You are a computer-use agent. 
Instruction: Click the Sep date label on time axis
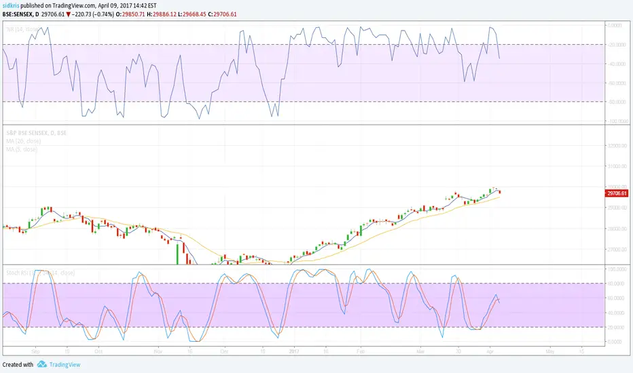(35, 351)
